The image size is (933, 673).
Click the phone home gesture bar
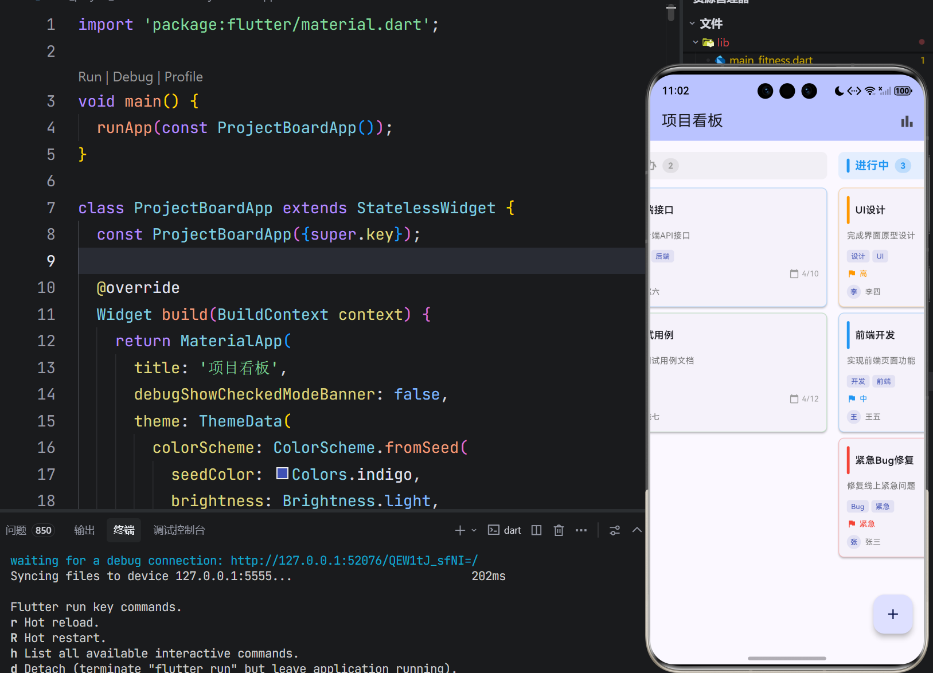tap(787, 658)
